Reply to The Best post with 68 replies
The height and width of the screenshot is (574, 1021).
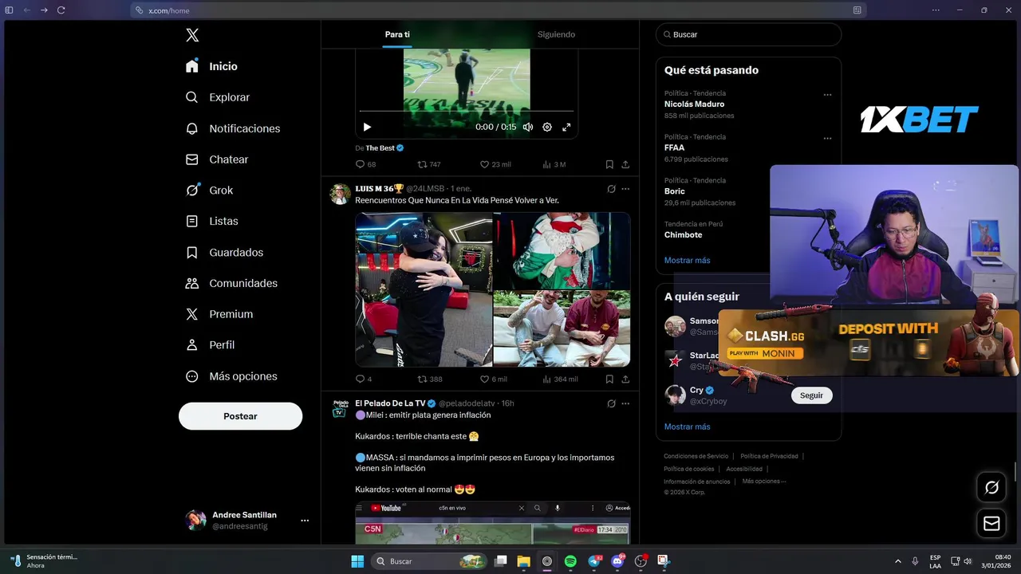pyautogui.click(x=365, y=164)
